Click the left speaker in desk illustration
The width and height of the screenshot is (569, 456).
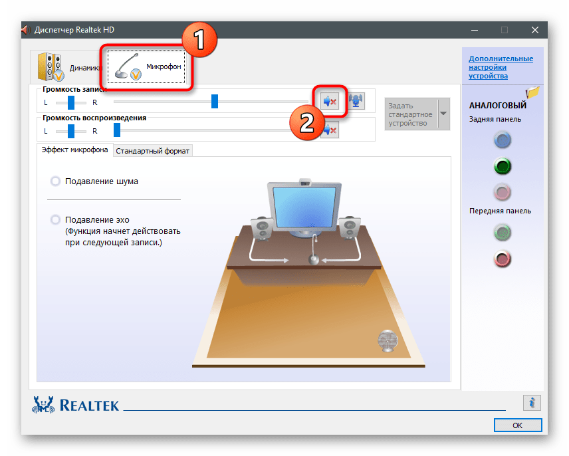262,228
